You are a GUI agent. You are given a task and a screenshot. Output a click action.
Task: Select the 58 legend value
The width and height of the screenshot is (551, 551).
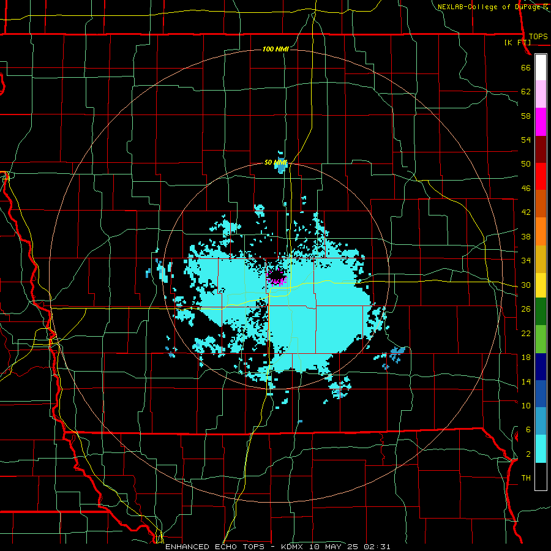(x=526, y=116)
